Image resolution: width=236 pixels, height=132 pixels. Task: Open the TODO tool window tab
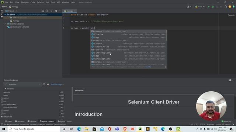pyautogui.click(x=8, y=121)
